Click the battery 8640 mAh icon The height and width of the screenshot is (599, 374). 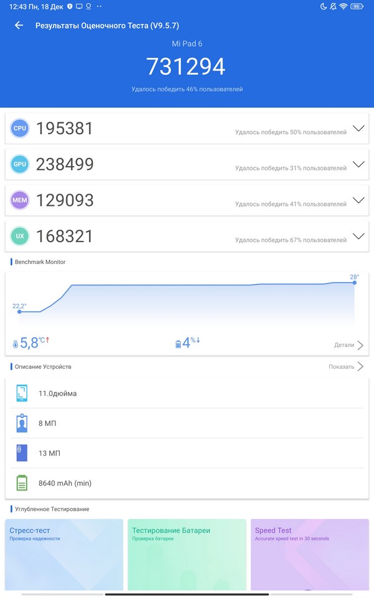22,483
